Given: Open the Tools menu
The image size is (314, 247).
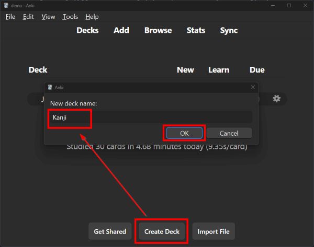Looking at the screenshot, I should click(70, 17).
